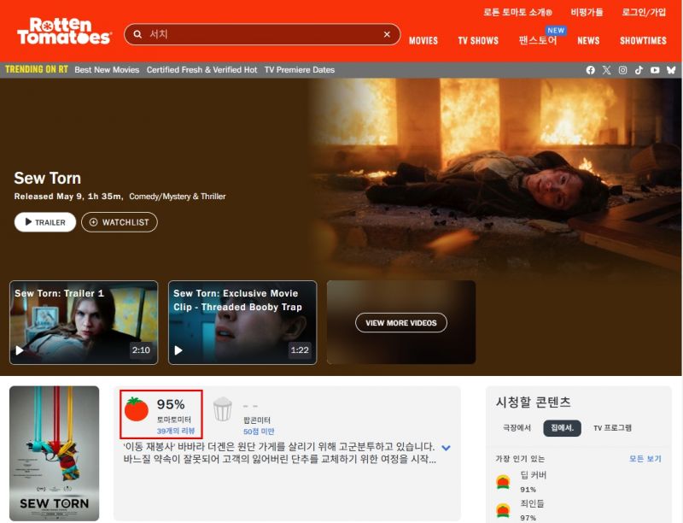
Task: Open the Rotten Tomatoes home logo
Action: tap(64, 32)
